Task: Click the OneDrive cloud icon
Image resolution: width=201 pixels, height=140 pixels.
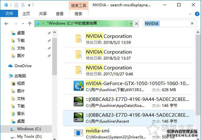Action: 10,66
